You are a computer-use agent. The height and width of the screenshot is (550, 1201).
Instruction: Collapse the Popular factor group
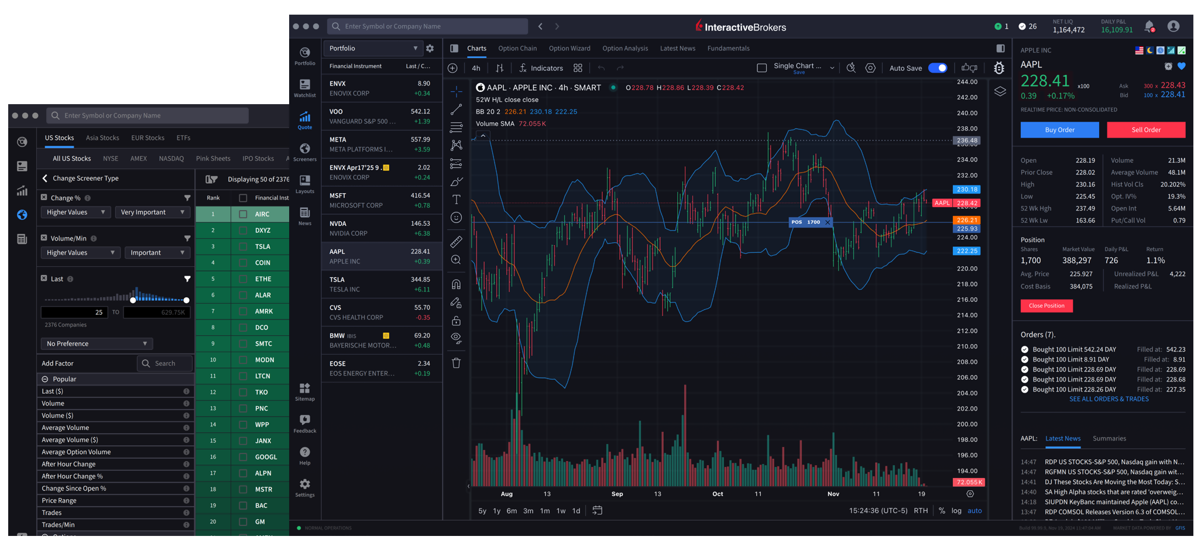[x=45, y=379]
